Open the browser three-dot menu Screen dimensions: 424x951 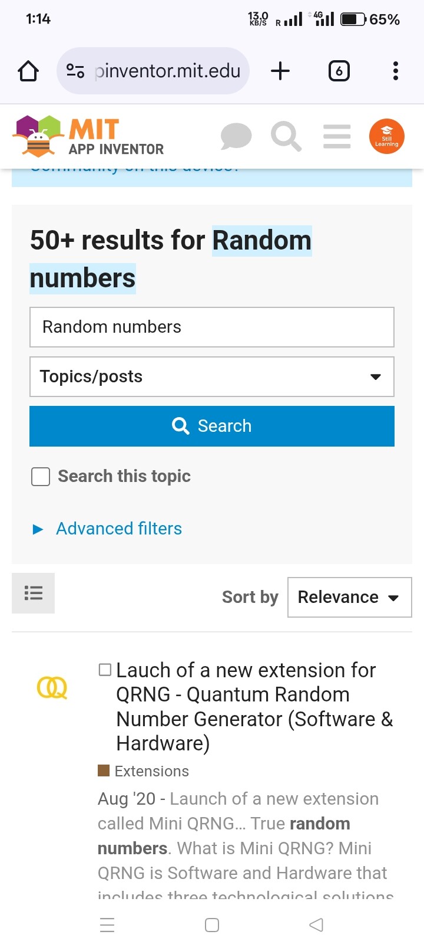tap(396, 71)
